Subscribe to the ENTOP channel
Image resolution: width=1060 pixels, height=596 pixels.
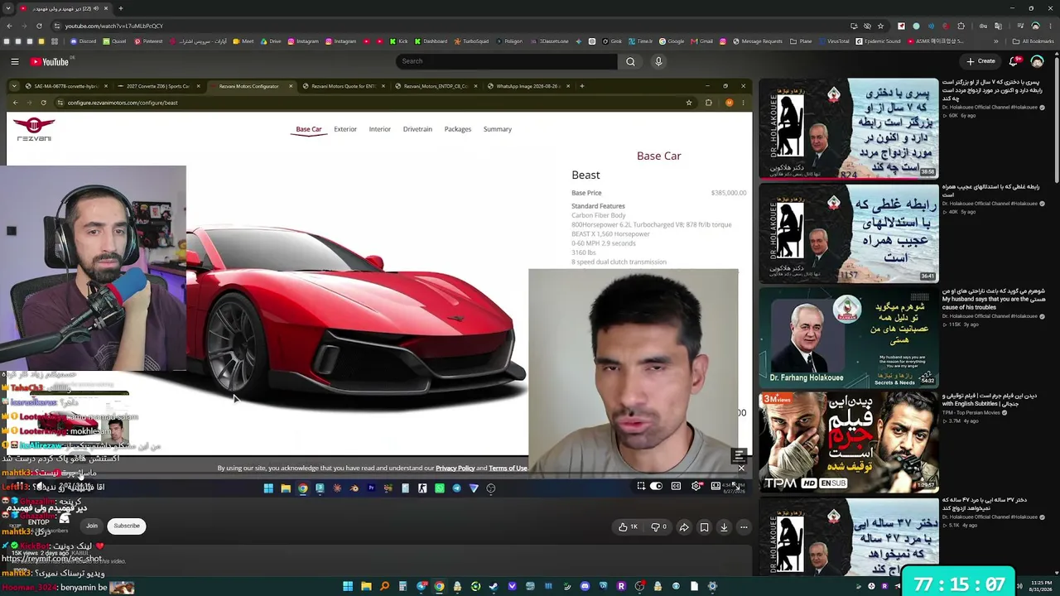click(x=127, y=526)
